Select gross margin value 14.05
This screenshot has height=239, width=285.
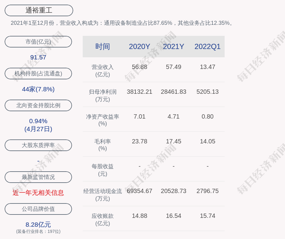coord(207,141)
